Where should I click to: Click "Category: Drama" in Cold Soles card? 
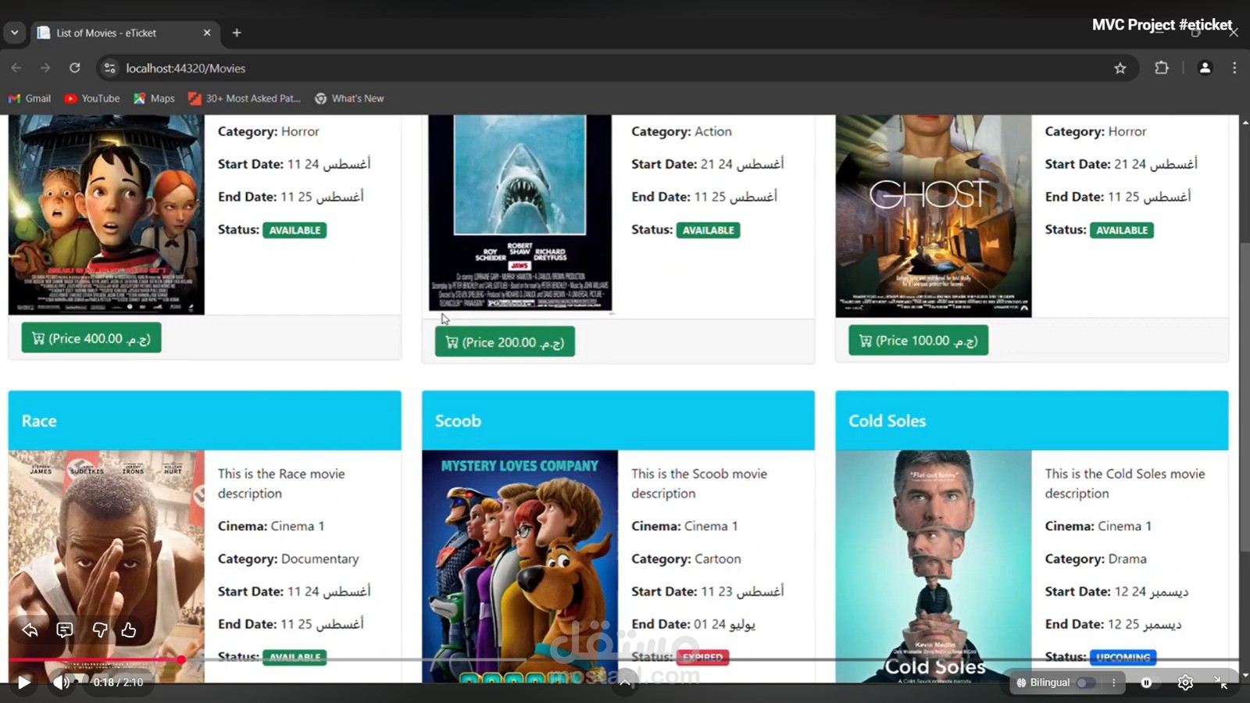tap(1096, 559)
